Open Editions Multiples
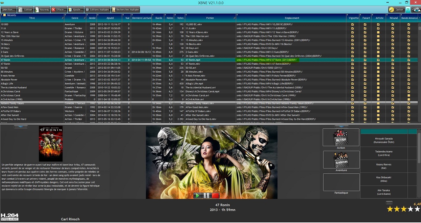The height and width of the screenshot is (223, 421). tap(97, 10)
